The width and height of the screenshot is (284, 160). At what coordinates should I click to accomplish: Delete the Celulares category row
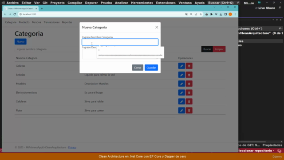pyautogui.click(x=189, y=101)
